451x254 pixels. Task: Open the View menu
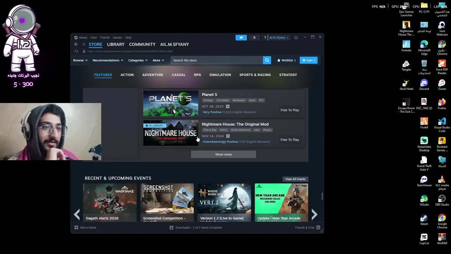coord(93,37)
